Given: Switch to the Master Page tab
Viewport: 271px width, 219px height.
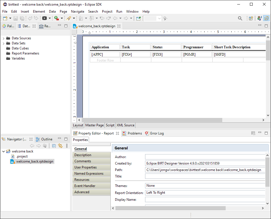Looking at the screenshot, I should click(94, 125).
